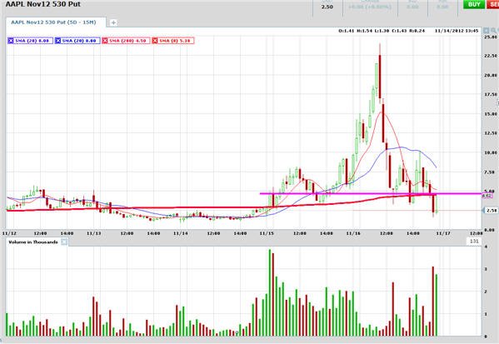Click the magnifier zoom icon above price axis

[x=494, y=30]
